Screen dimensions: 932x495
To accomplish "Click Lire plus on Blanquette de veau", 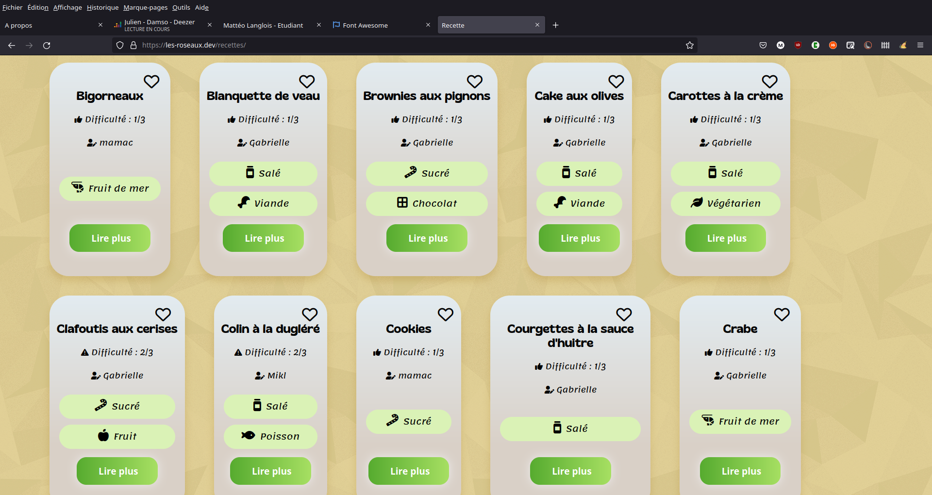I will point(263,238).
